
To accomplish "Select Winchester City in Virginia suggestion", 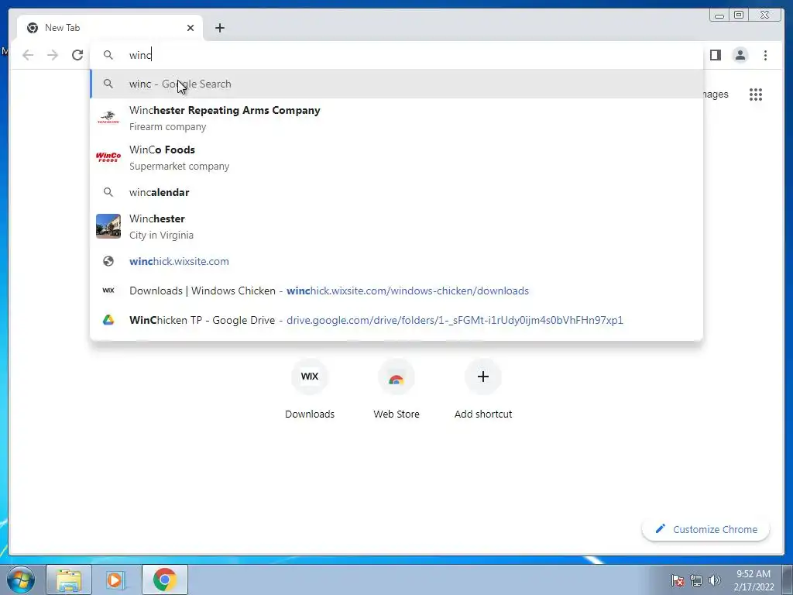I will tap(396, 226).
